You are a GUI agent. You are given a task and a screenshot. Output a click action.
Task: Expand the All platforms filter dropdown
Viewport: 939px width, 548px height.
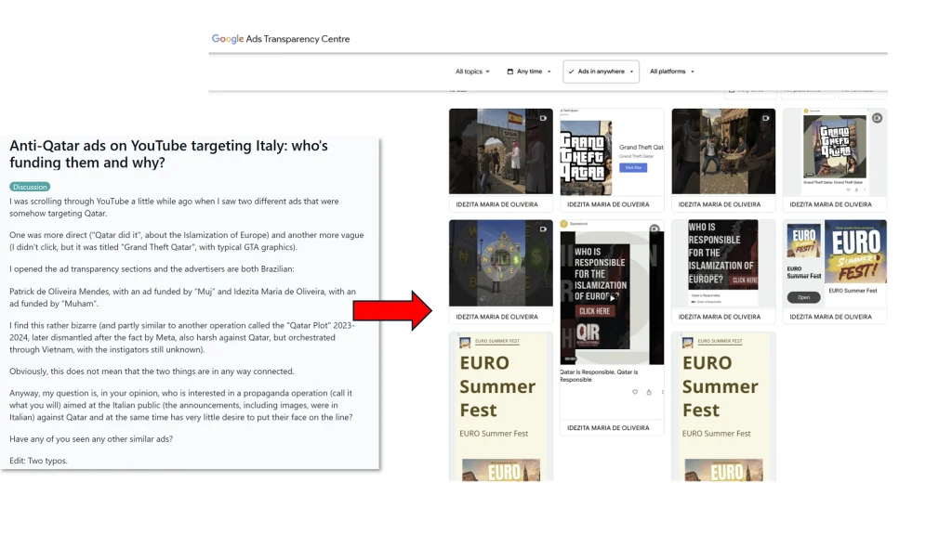tap(672, 72)
